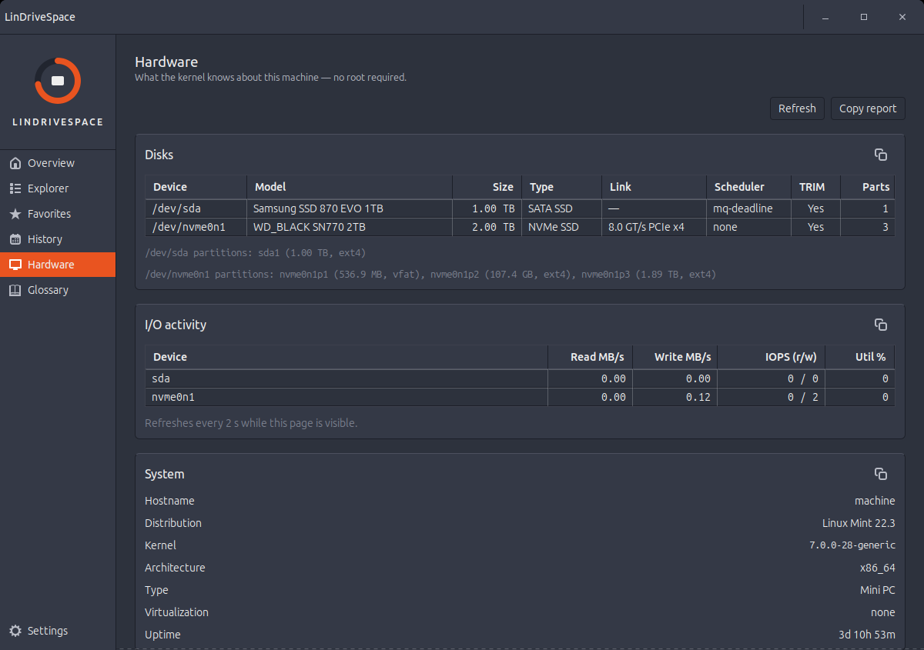This screenshot has height=650, width=924.
Task: Click the Size column header
Action: coord(487,187)
